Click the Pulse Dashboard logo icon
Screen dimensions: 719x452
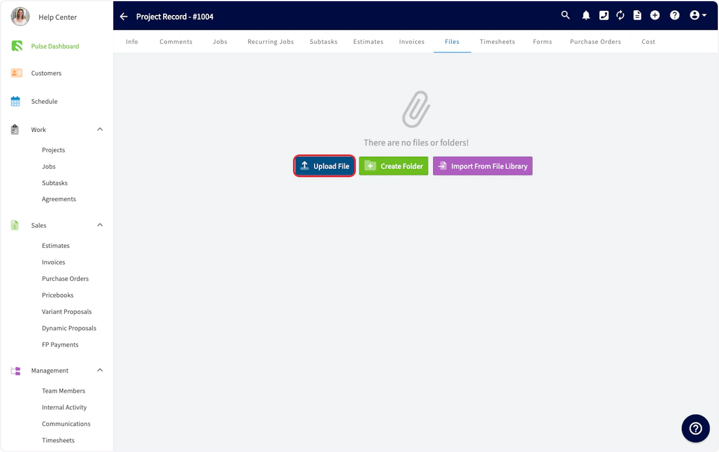[17, 46]
